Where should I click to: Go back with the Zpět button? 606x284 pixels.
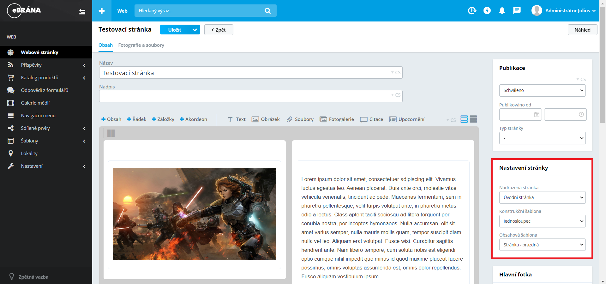pos(219,30)
